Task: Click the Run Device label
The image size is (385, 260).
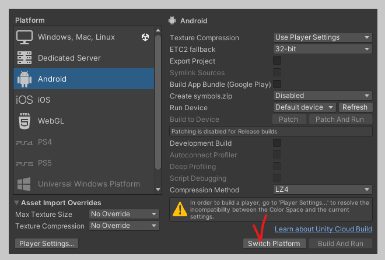Action: (x=188, y=108)
